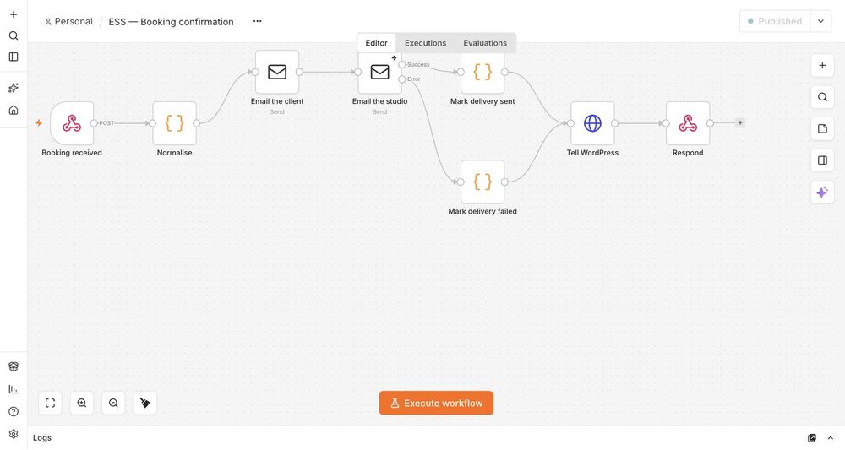Click the Mark delivery failed label
Viewport: 845px width, 450px height.
[x=482, y=212]
